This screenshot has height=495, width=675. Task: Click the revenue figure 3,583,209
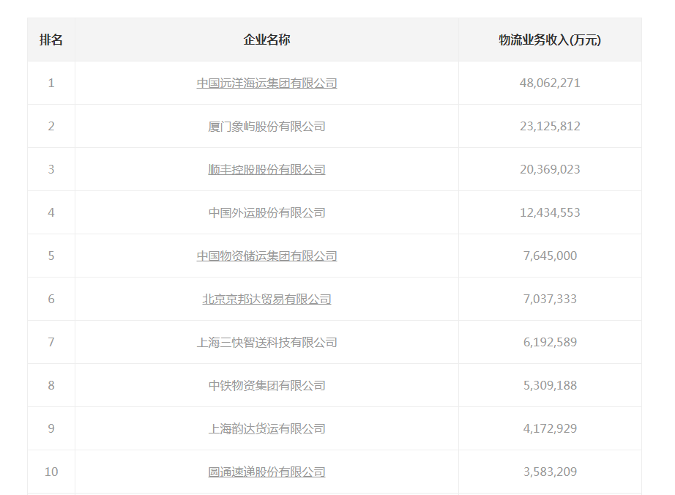point(550,472)
